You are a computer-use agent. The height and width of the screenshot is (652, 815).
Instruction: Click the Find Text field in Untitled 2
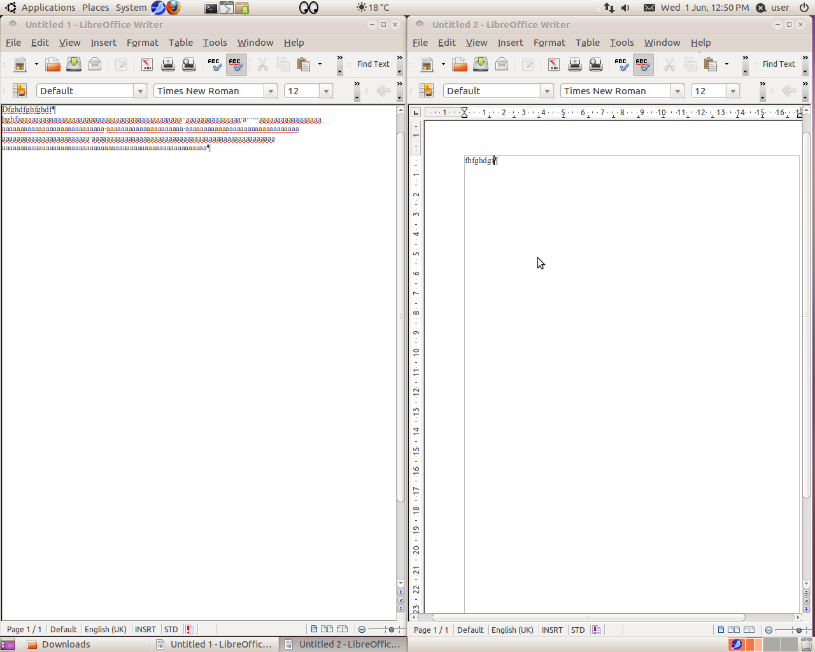point(779,64)
